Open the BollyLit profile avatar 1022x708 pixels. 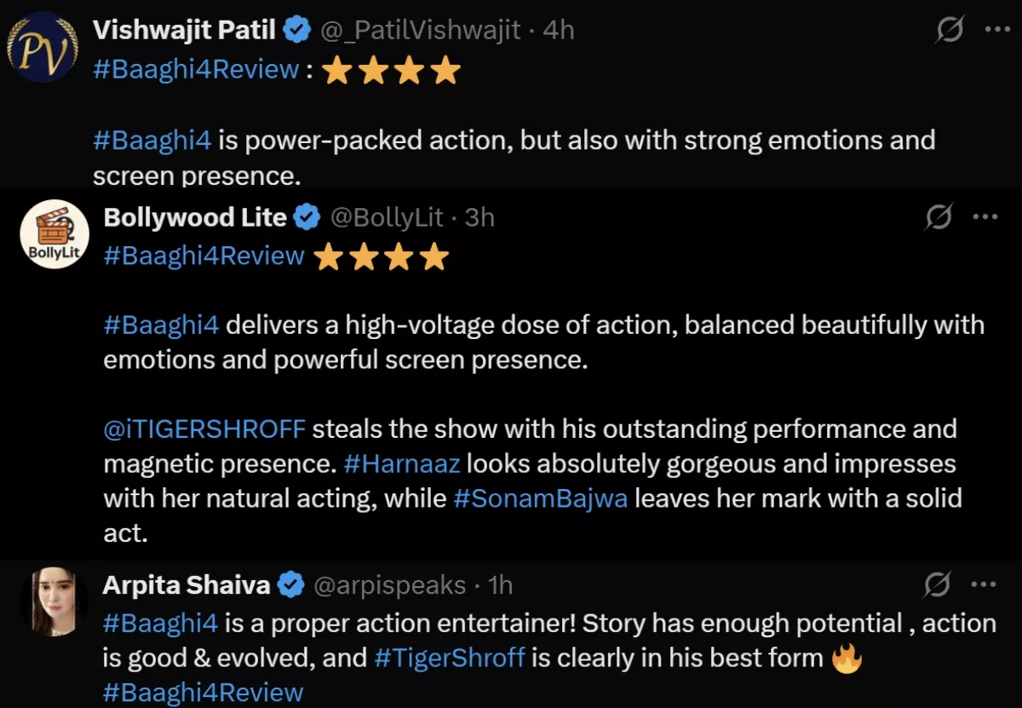[x=55, y=234]
